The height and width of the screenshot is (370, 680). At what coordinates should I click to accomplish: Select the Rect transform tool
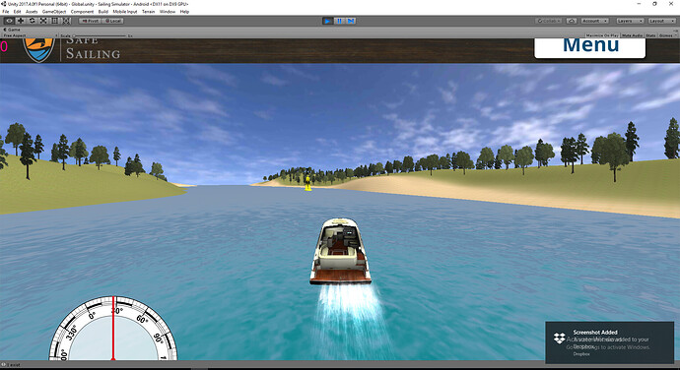click(54, 21)
